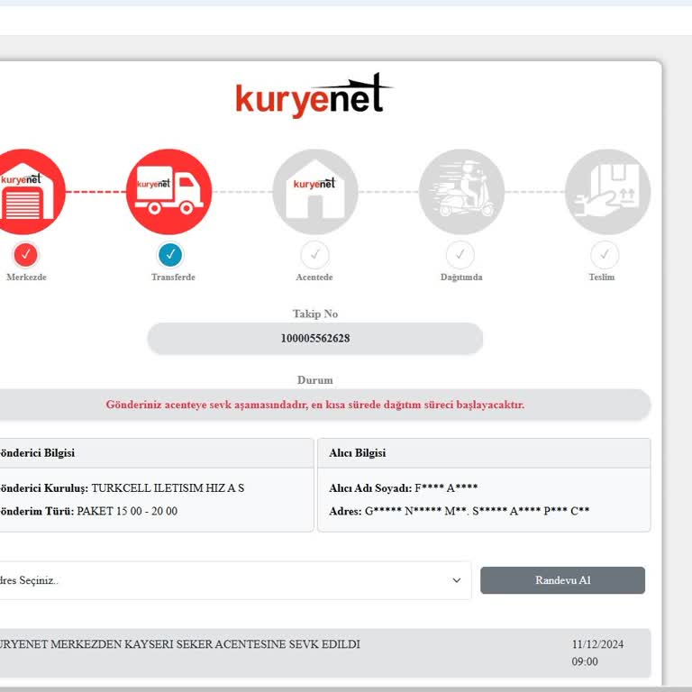Viewport: 692px width, 692px height.
Task: Click grey checkmark above Teslim
Action: point(605,255)
